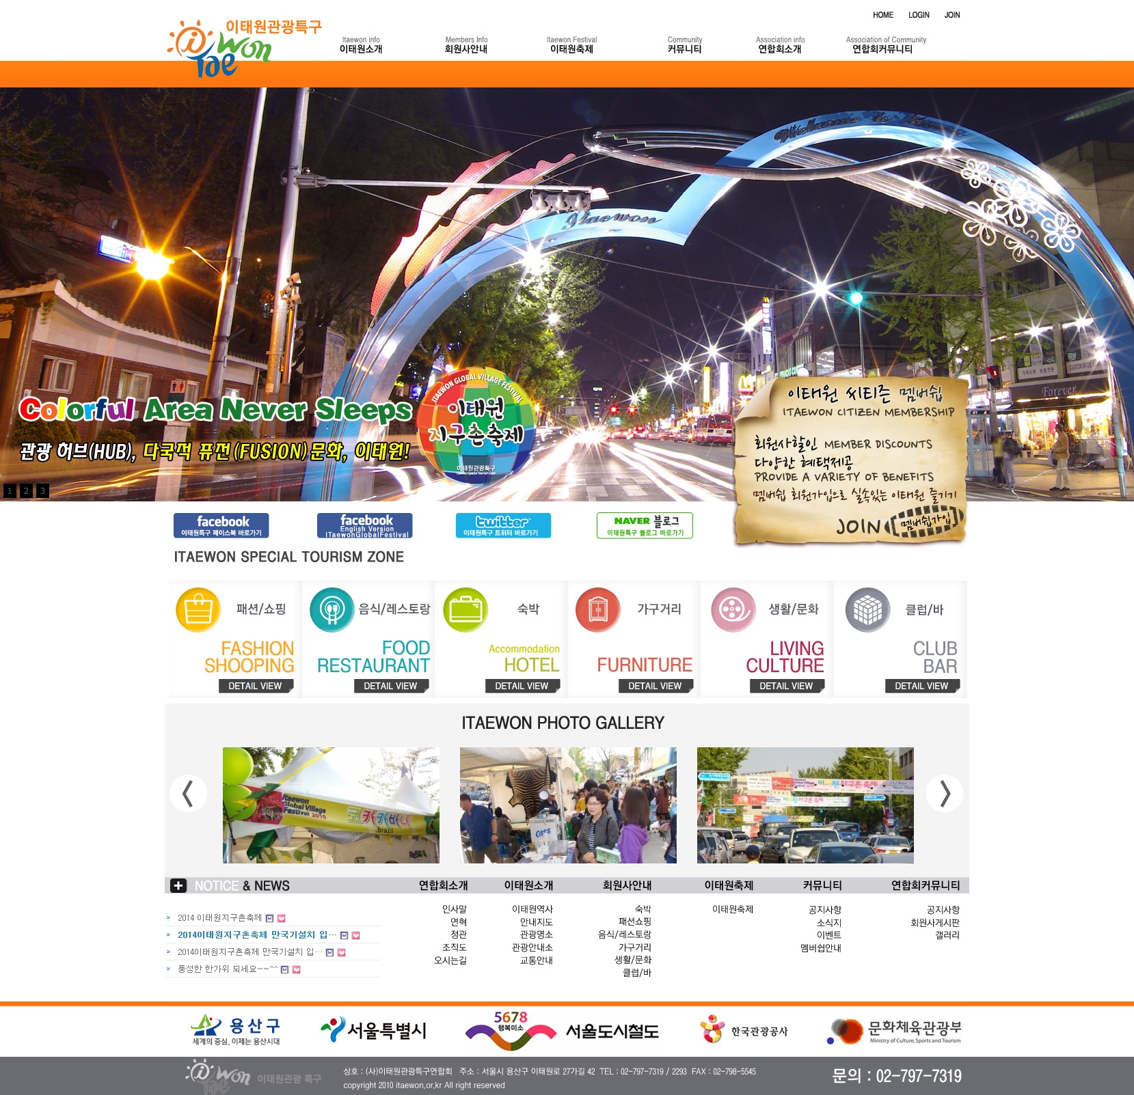
Task: Show previous photos in gallery
Action: click(188, 793)
